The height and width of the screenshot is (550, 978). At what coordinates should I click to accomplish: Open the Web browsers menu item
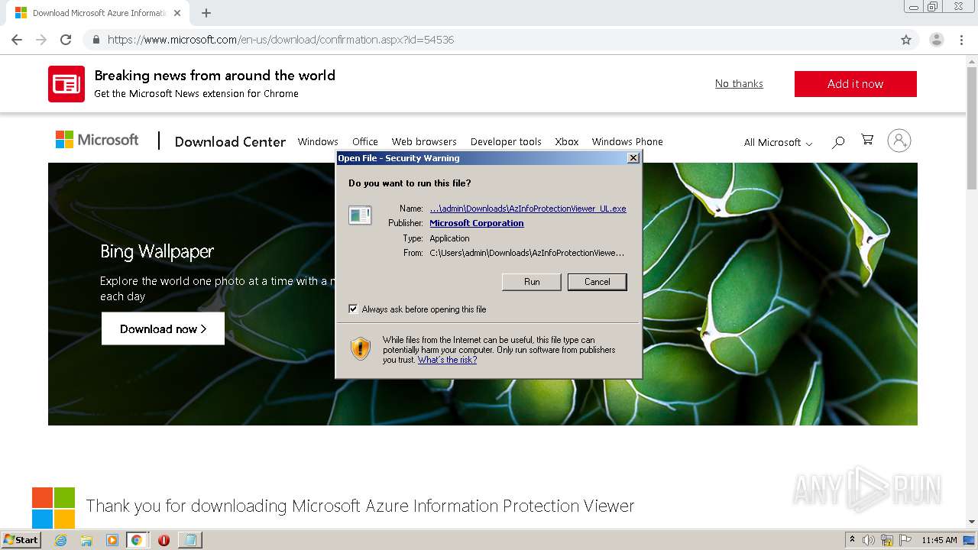pos(424,141)
